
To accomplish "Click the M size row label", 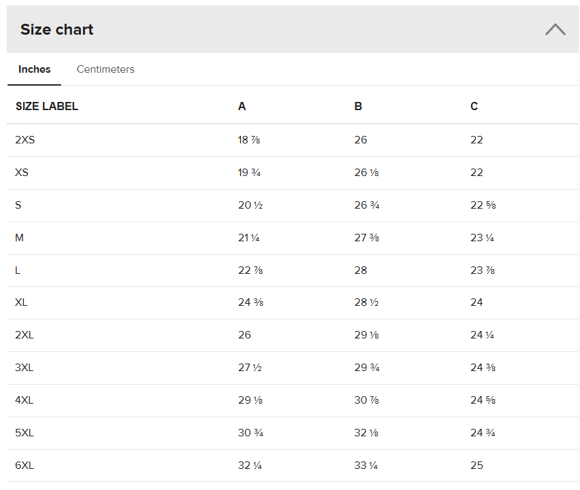I will [19, 238].
